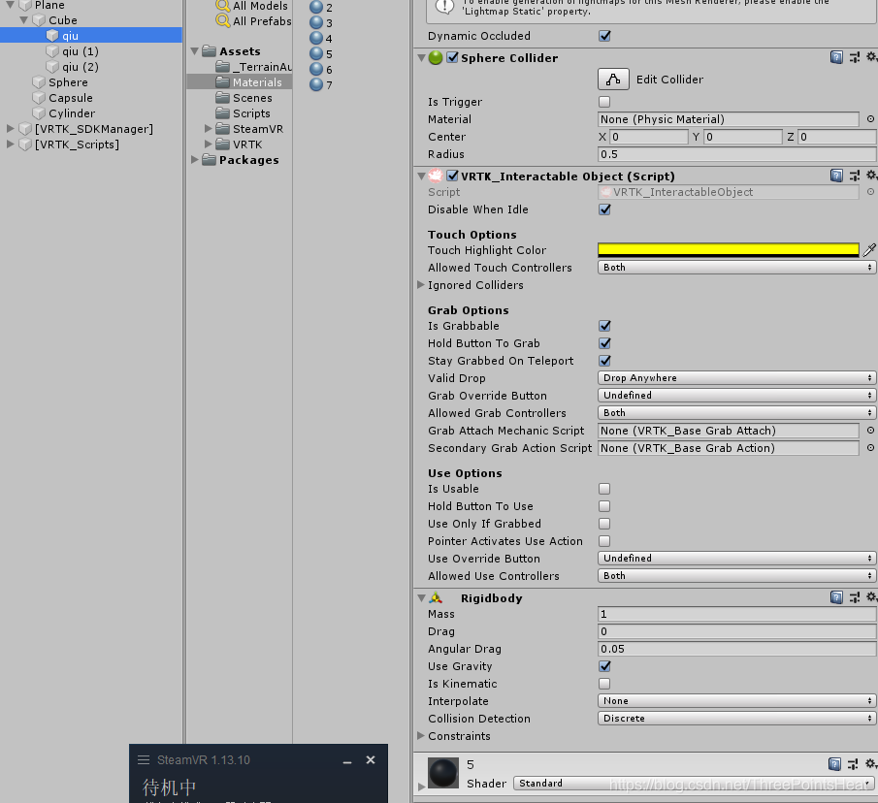Enable the Is Trigger checkbox

pos(604,102)
